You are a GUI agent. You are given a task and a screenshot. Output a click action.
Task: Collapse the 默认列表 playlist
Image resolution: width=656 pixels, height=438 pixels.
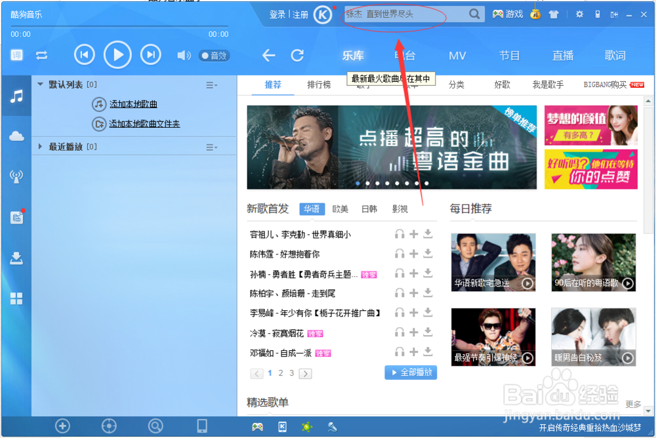[x=40, y=84]
